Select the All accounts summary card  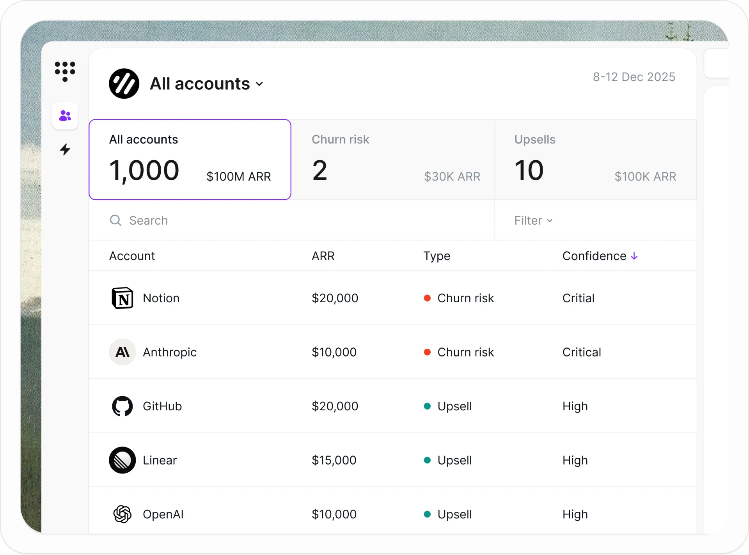pyautogui.click(x=190, y=160)
